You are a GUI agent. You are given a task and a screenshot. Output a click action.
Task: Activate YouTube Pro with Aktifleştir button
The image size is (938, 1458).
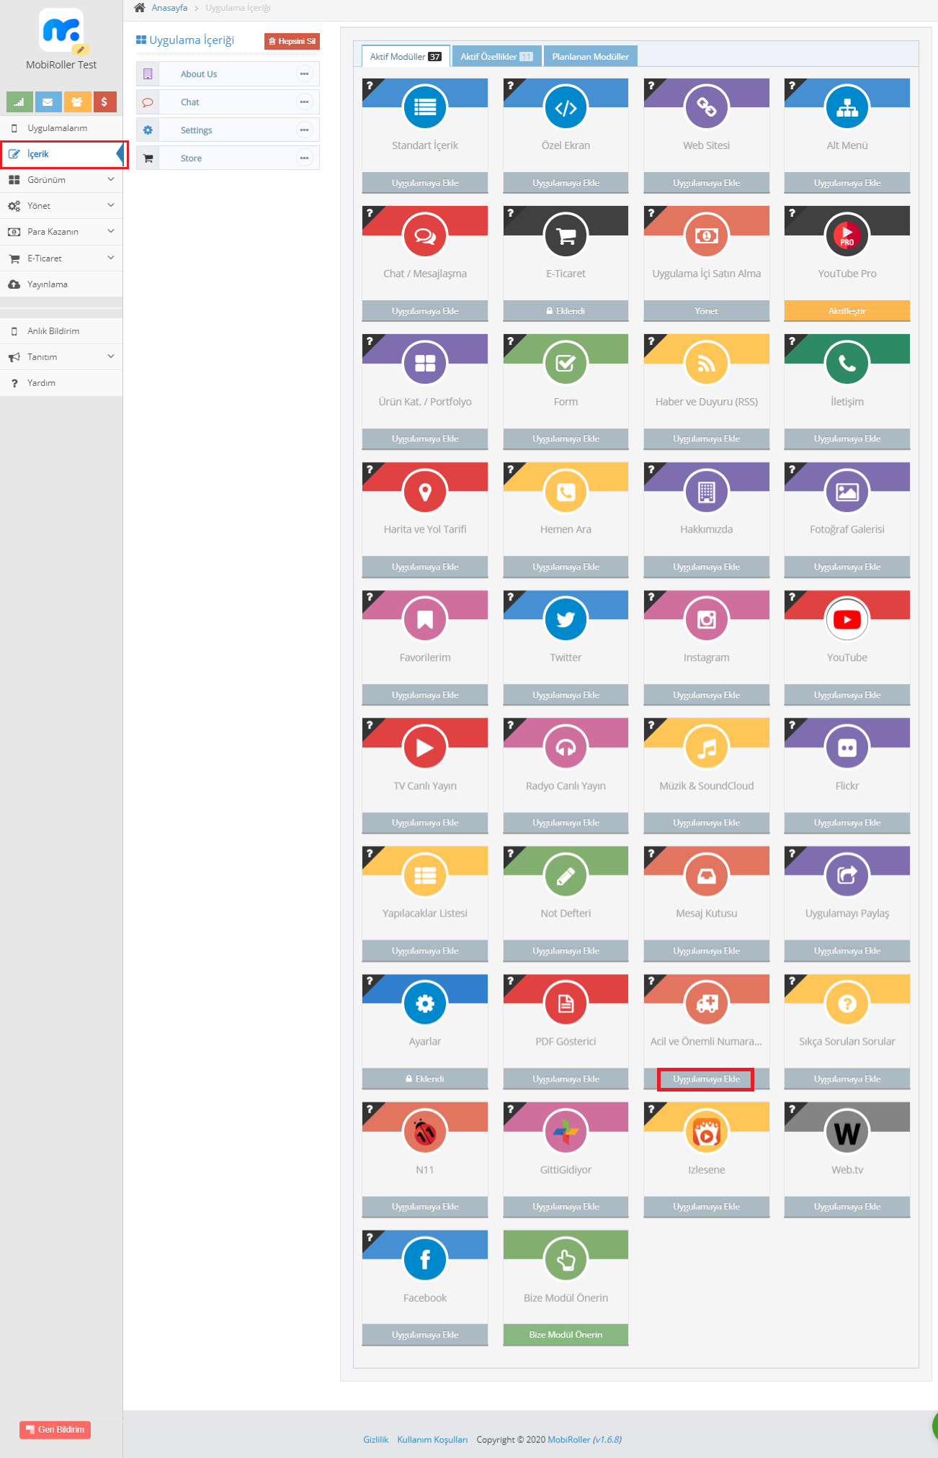[847, 311]
